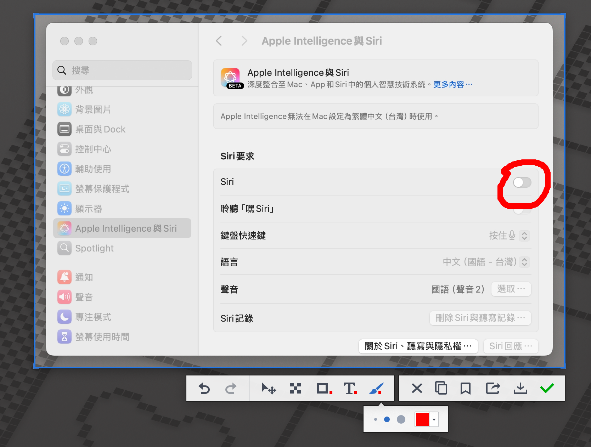
Task: Expand the color picker dropdown arrow
Action: click(x=434, y=420)
